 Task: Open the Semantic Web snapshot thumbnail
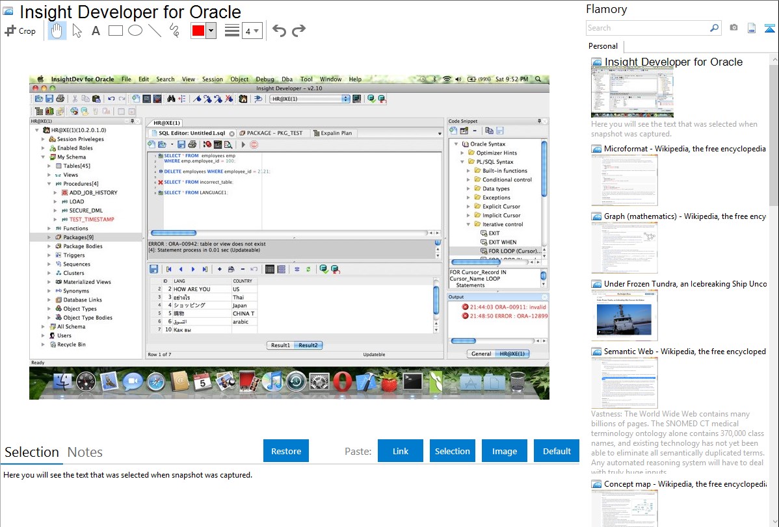point(624,383)
